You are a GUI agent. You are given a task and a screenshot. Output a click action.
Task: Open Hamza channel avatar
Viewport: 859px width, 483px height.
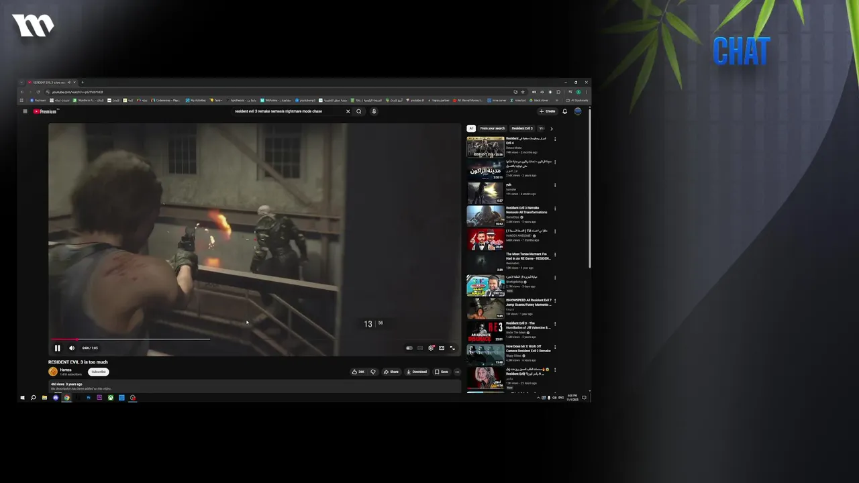click(53, 372)
